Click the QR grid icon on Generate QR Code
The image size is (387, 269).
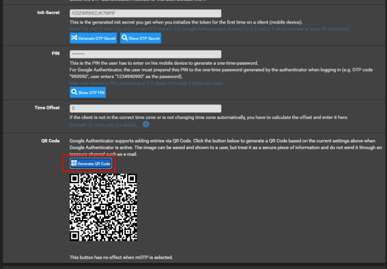point(74,163)
